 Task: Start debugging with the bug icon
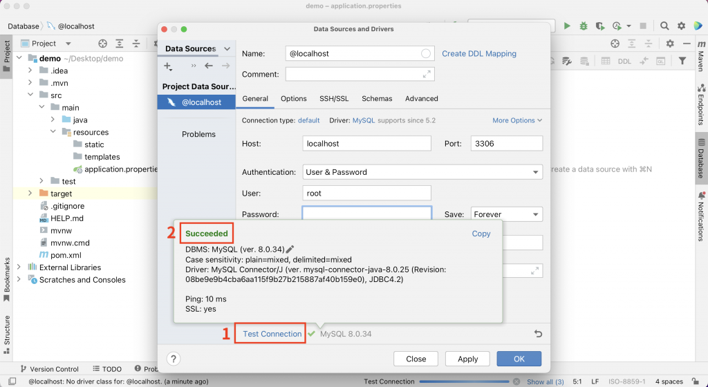[x=584, y=26]
